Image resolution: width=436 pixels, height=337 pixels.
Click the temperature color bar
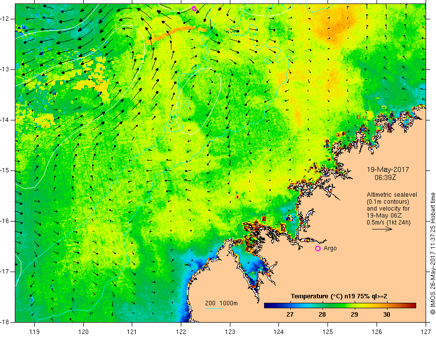(340, 306)
